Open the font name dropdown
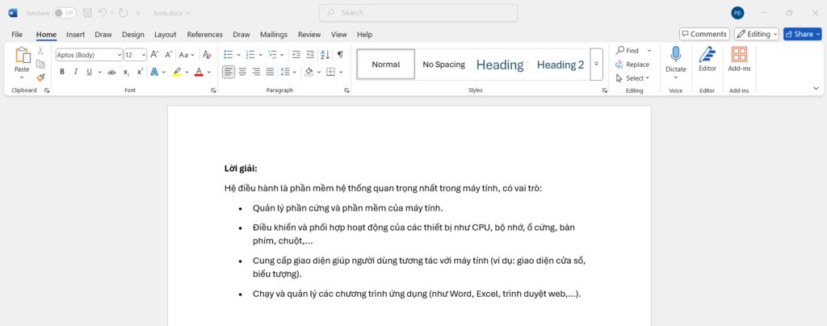The image size is (827, 326). click(x=119, y=55)
